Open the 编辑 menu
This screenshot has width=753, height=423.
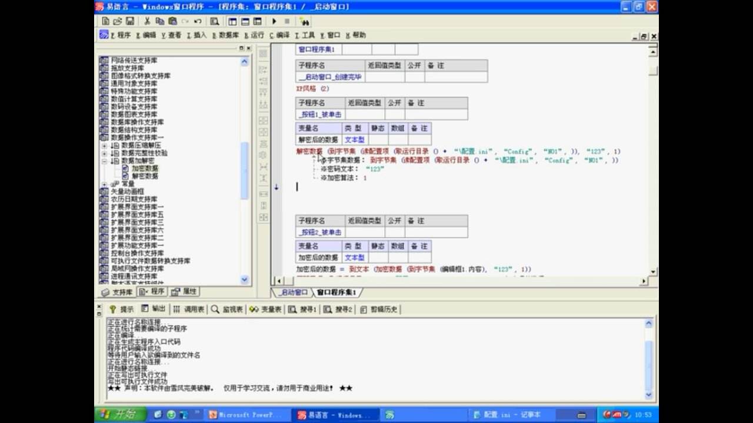click(x=146, y=35)
